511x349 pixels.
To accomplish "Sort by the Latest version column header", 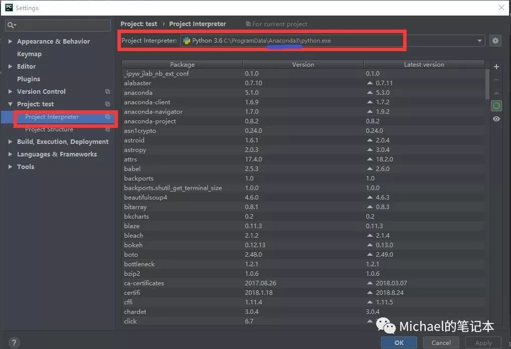I will [424, 65].
